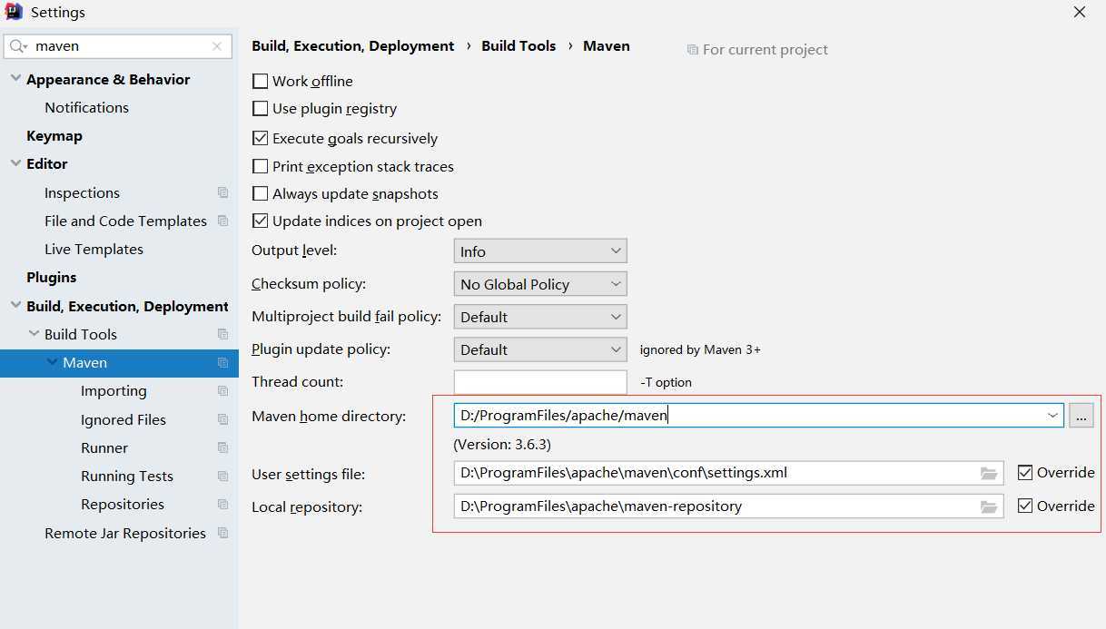Uncheck Execute goals recursively
The image size is (1106, 629).
261,139
